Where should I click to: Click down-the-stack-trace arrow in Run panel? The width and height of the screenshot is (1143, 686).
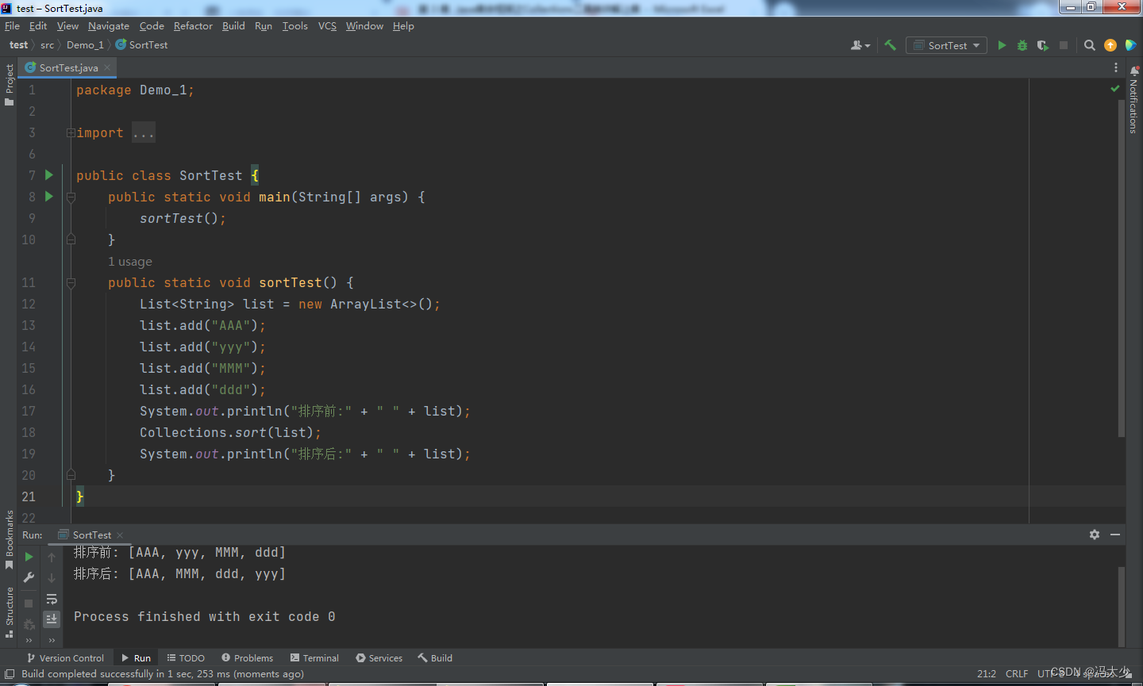[x=52, y=577]
